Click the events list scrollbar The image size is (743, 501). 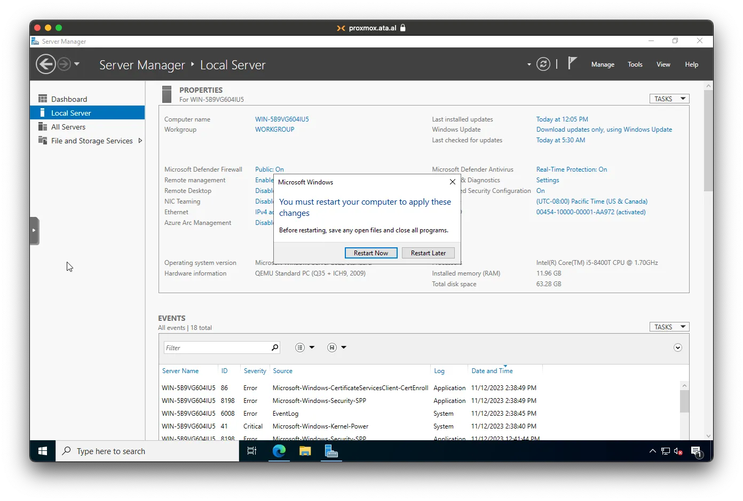(684, 401)
